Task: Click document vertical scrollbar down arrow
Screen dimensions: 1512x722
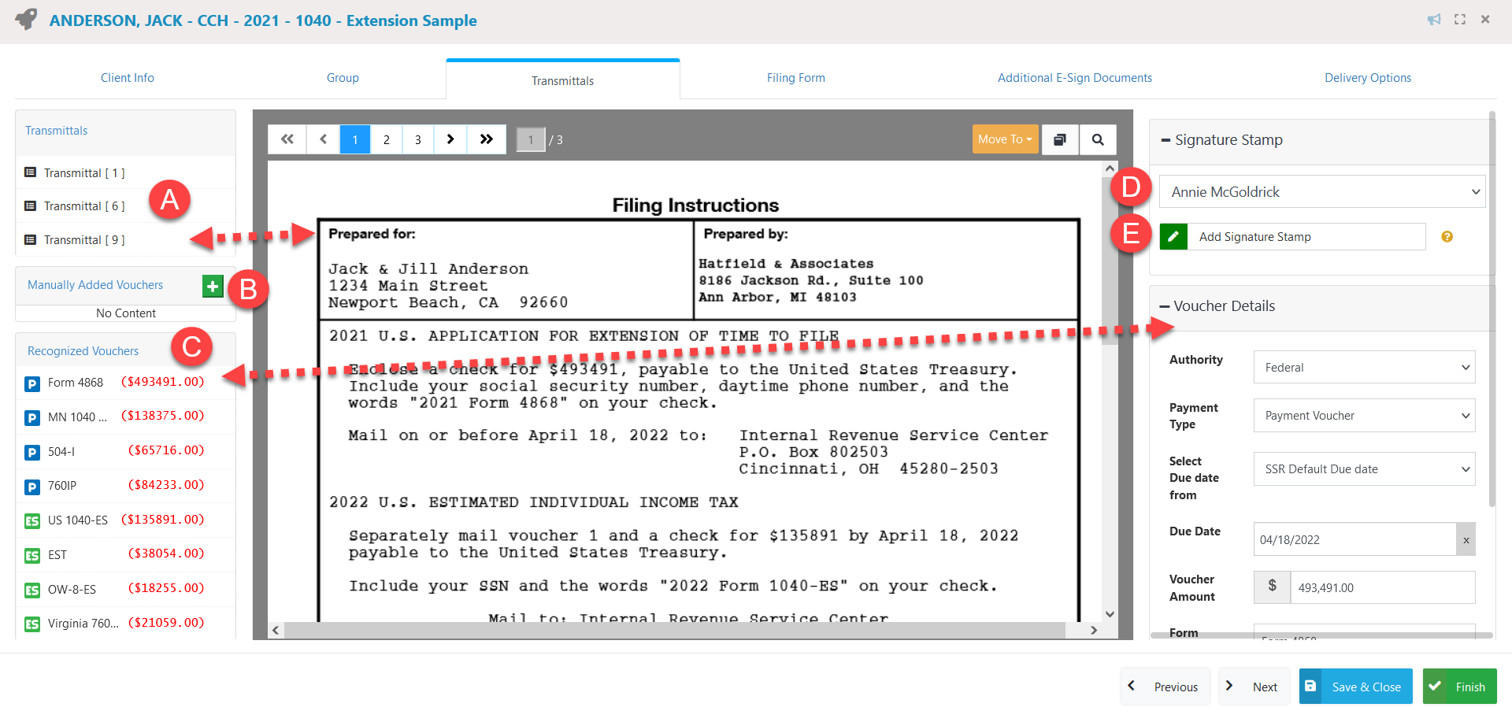Action: [1110, 614]
